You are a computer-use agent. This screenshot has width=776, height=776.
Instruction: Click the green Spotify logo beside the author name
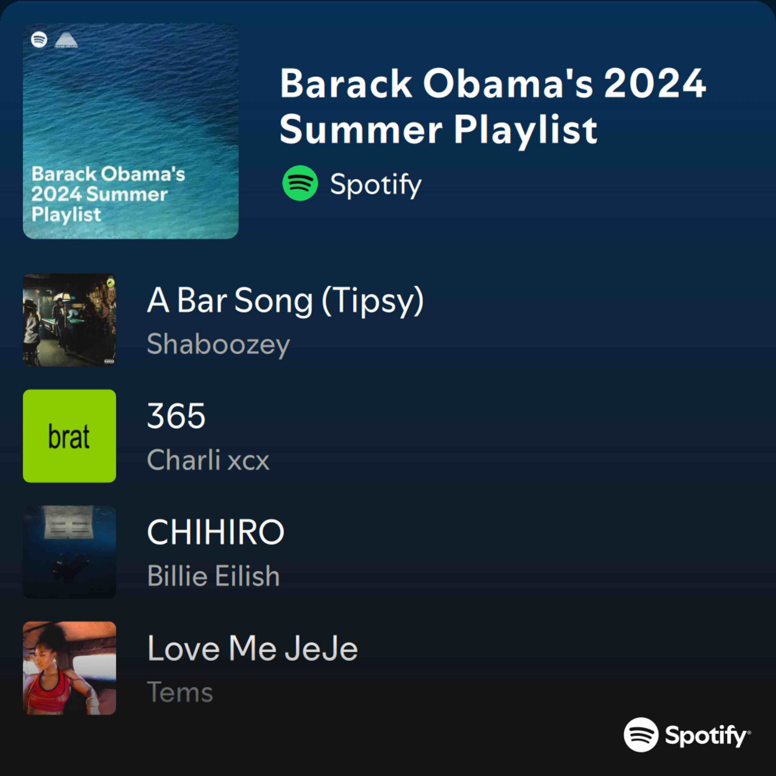[300, 183]
